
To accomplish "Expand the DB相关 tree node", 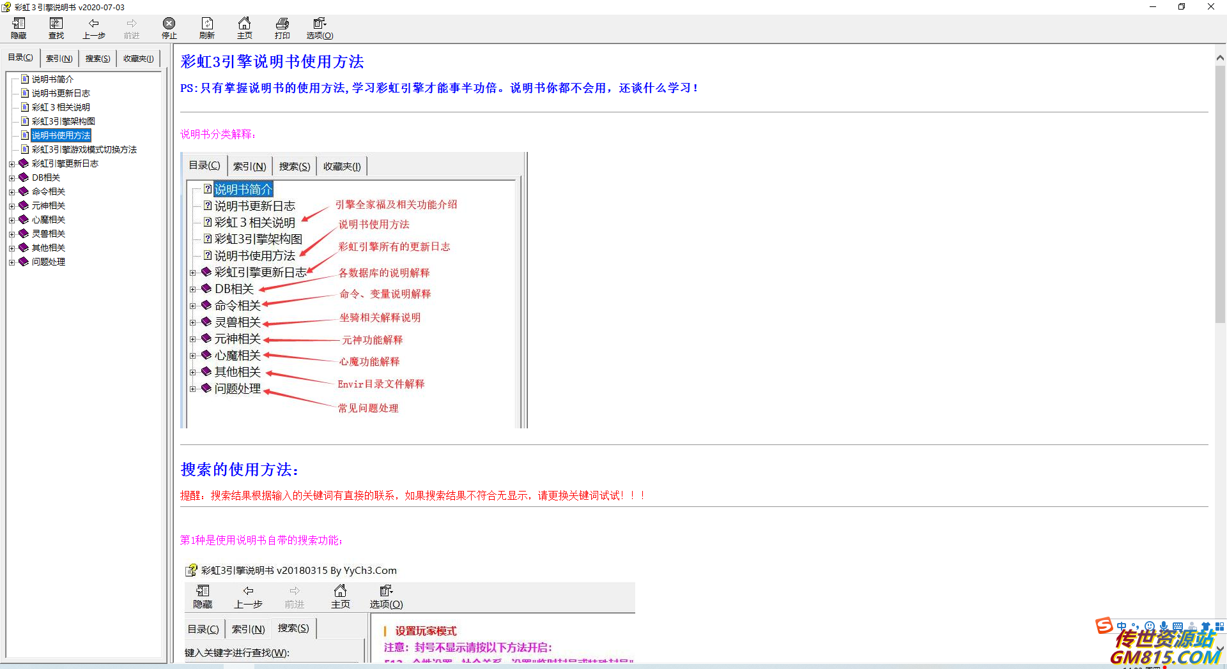I will 12,178.
